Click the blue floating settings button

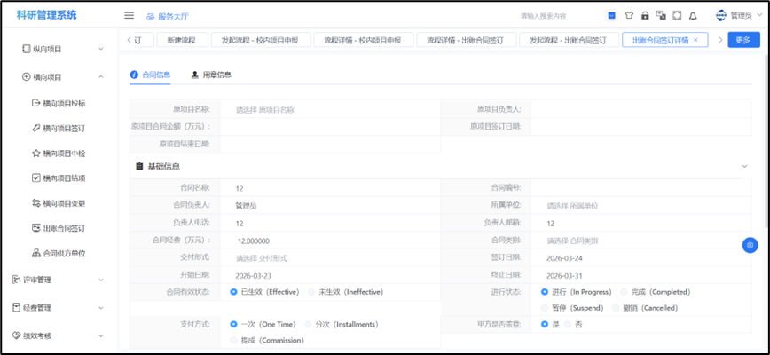pyautogui.click(x=750, y=244)
